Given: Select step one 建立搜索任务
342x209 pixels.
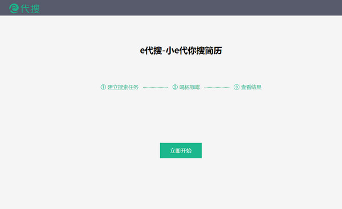Looking at the screenshot, I should coord(120,87).
